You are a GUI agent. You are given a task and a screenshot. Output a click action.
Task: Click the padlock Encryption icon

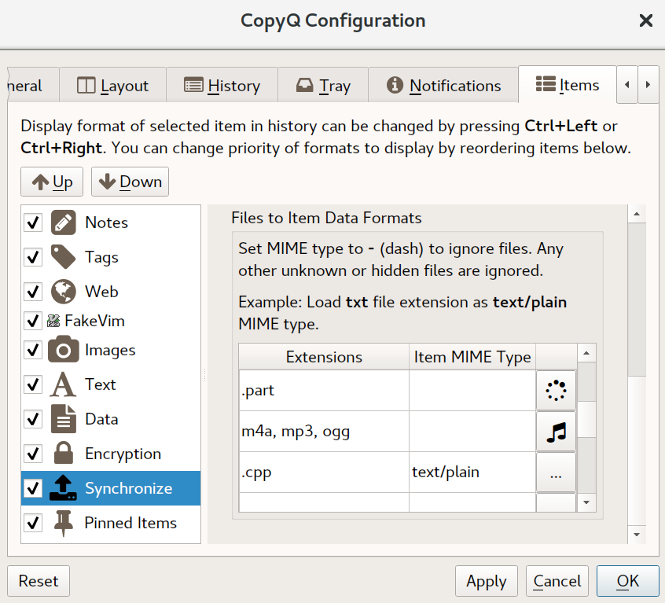(x=64, y=454)
